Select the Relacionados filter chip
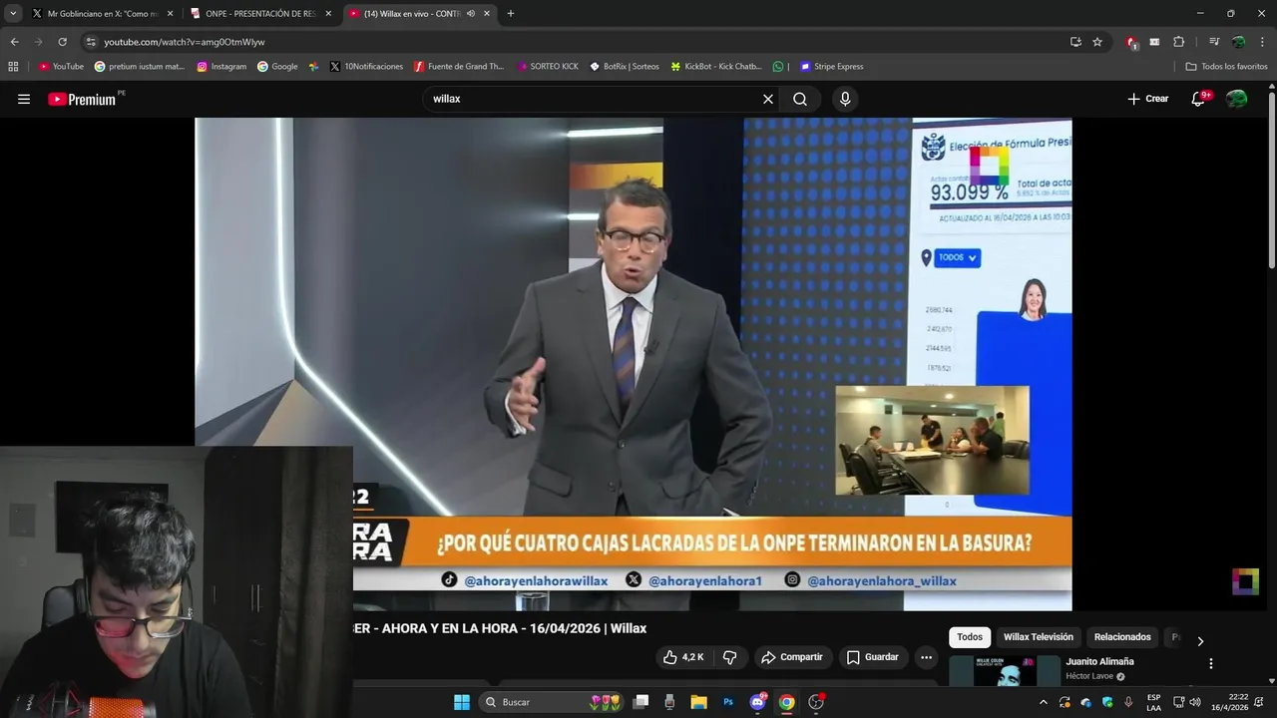The width and height of the screenshot is (1277, 718). tap(1122, 637)
